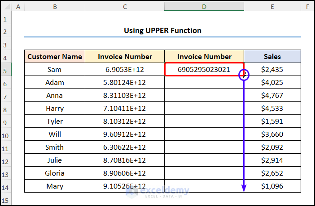Click the cell containing 'Julie'
This screenshot has height=206, width=315.
[x=55, y=160]
